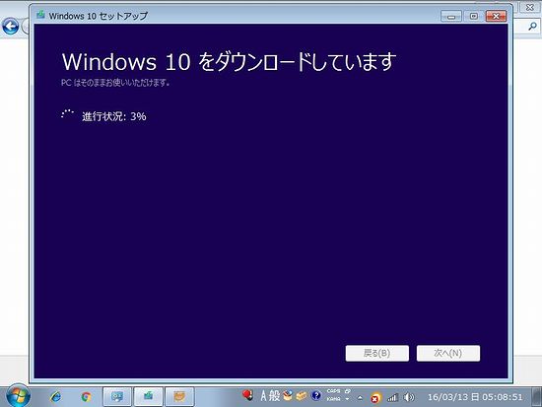Minimize the Windows 10 setup window
The height and width of the screenshot is (407, 542).
[451, 16]
